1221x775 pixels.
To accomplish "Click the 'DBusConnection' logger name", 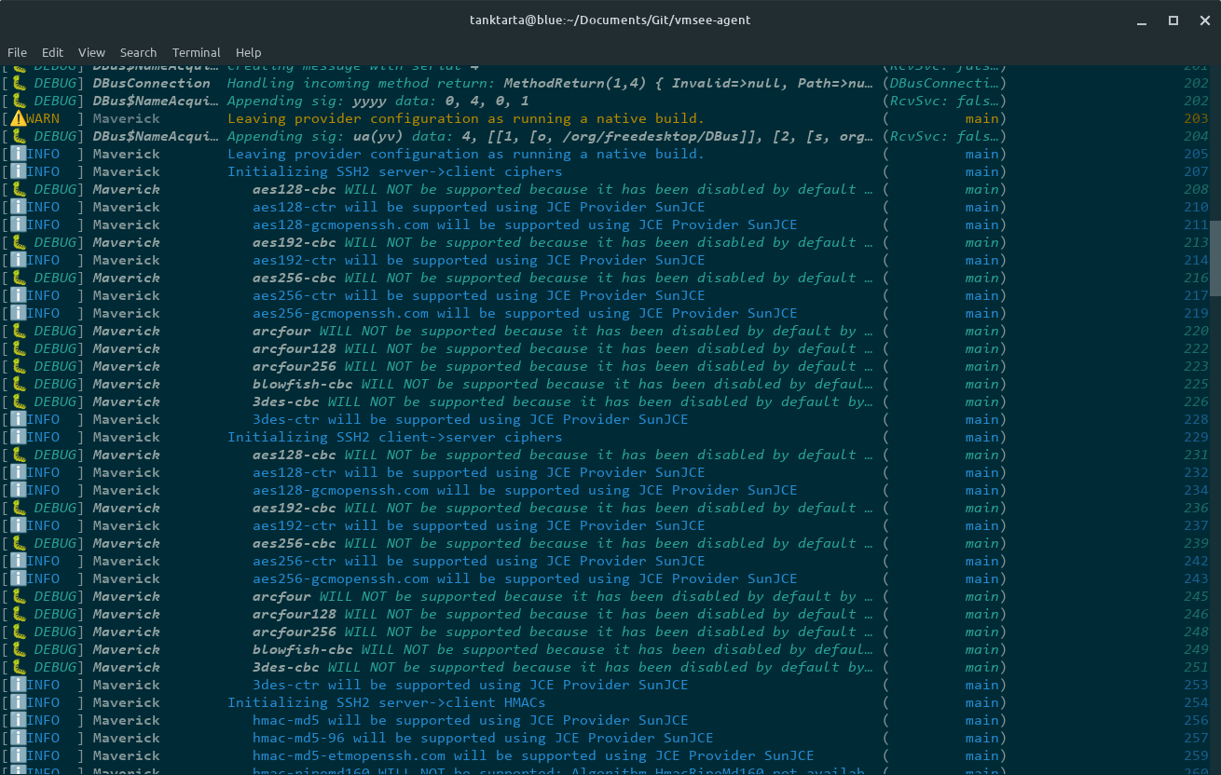I will pyautogui.click(x=152, y=83).
